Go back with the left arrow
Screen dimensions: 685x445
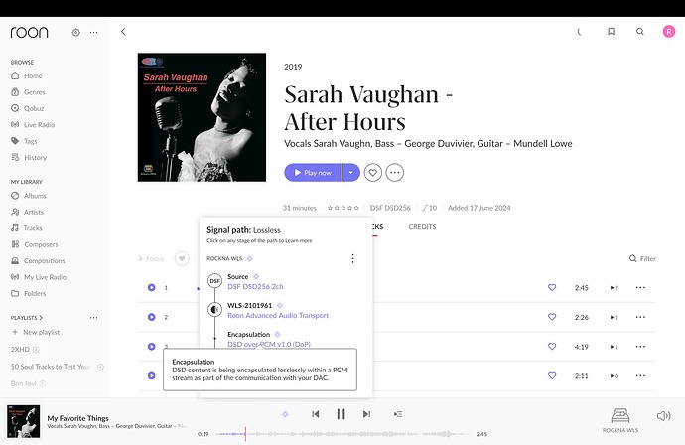pos(123,32)
